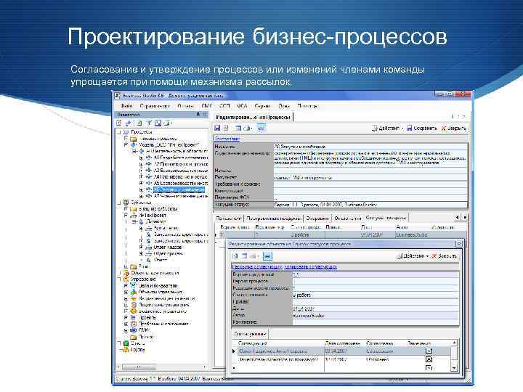Screen dimensions: 523x392
Task: Select the highlighted A6 process tree item
Action: (x=179, y=189)
